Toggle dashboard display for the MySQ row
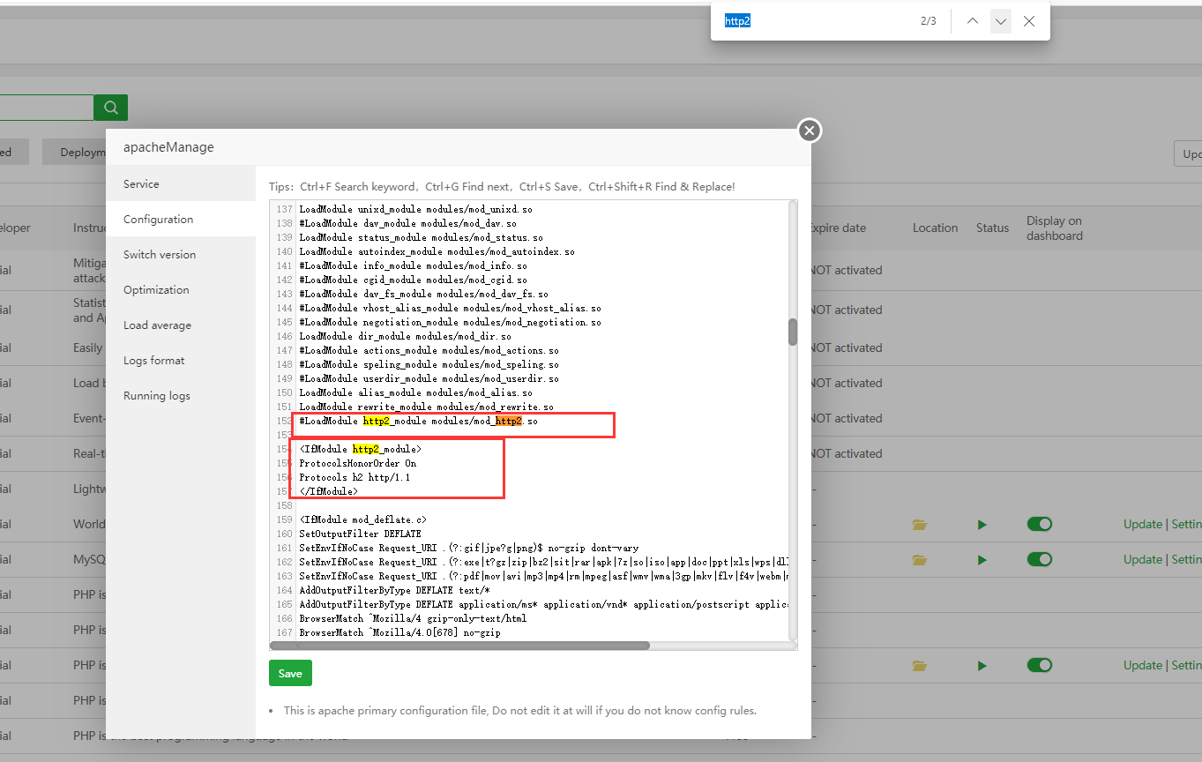The height and width of the screenshot is (762, 1202). click(x=1040, y=559)
